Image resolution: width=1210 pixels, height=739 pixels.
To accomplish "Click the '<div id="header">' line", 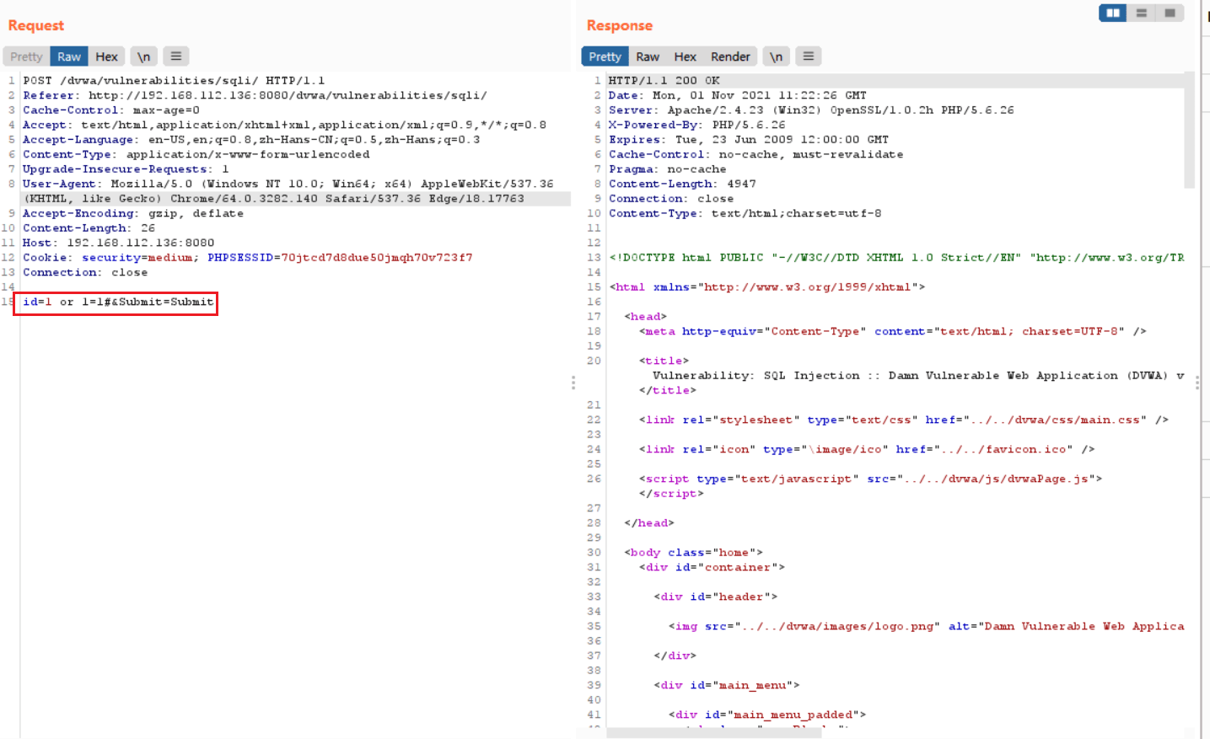I will [716, 597].
